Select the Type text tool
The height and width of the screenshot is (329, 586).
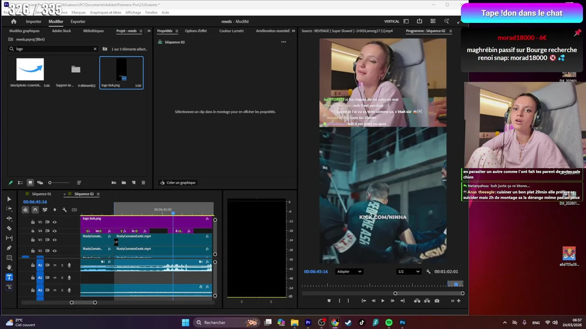point(9,277)
